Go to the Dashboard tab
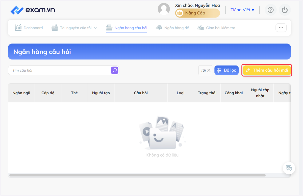The height and width of the screenshot is (196, 303). pyautogui.click(x=29, y=28)
